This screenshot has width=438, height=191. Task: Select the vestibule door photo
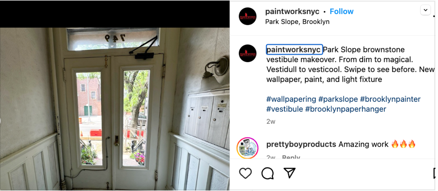115,108
